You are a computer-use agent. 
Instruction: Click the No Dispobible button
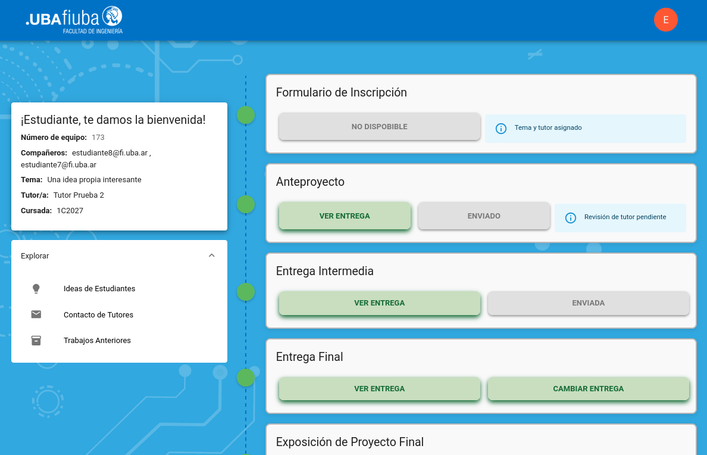(x=379, y=127)
